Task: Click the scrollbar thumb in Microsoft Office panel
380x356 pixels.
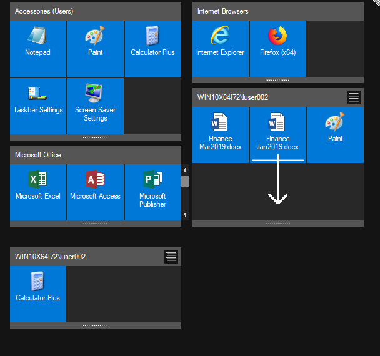Action: [x=185, y=181]
